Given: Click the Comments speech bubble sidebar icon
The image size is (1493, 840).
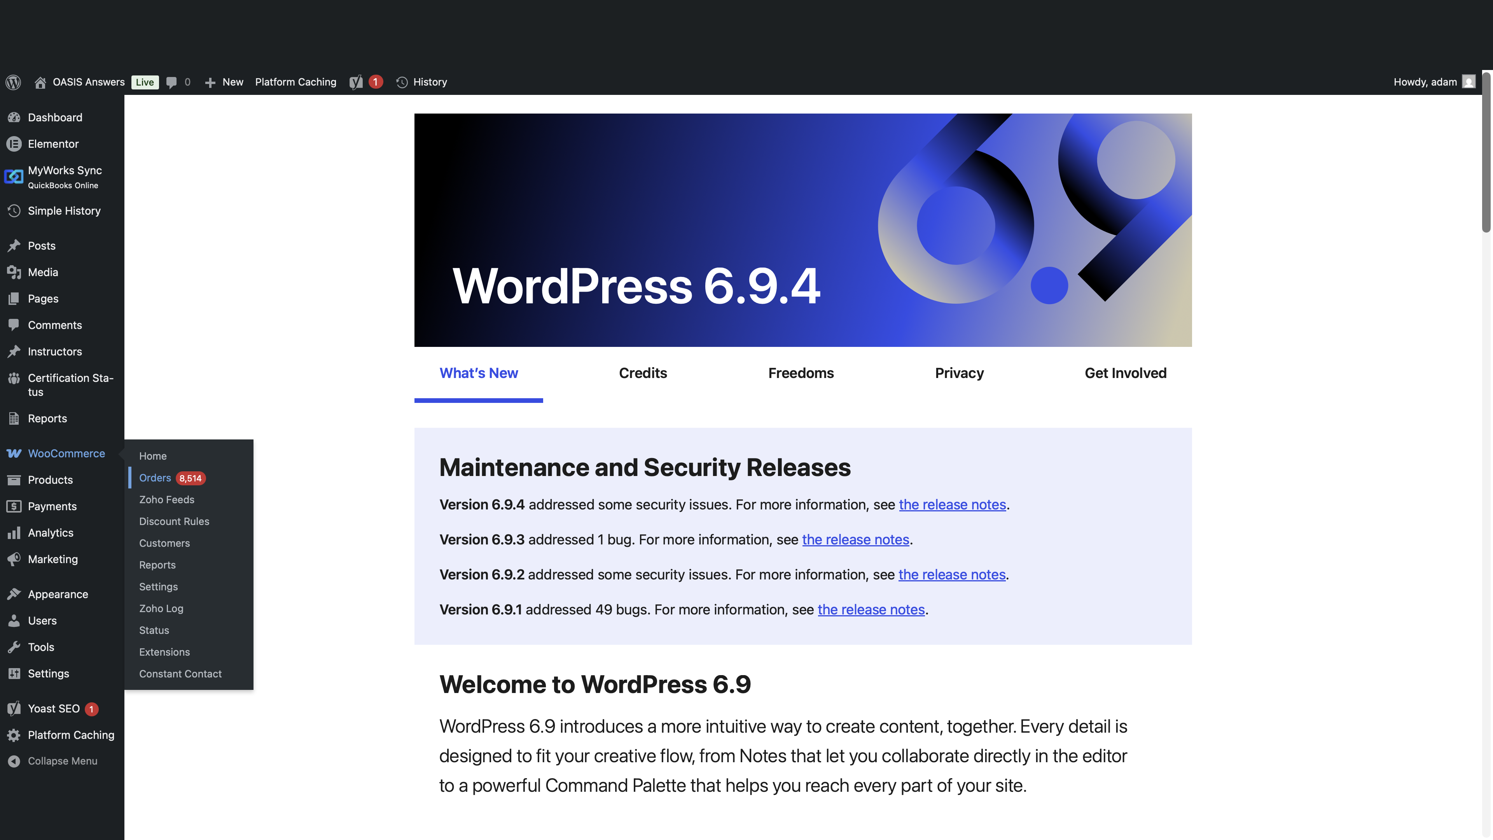Looking at the screenshot, I should coord(14,325).
